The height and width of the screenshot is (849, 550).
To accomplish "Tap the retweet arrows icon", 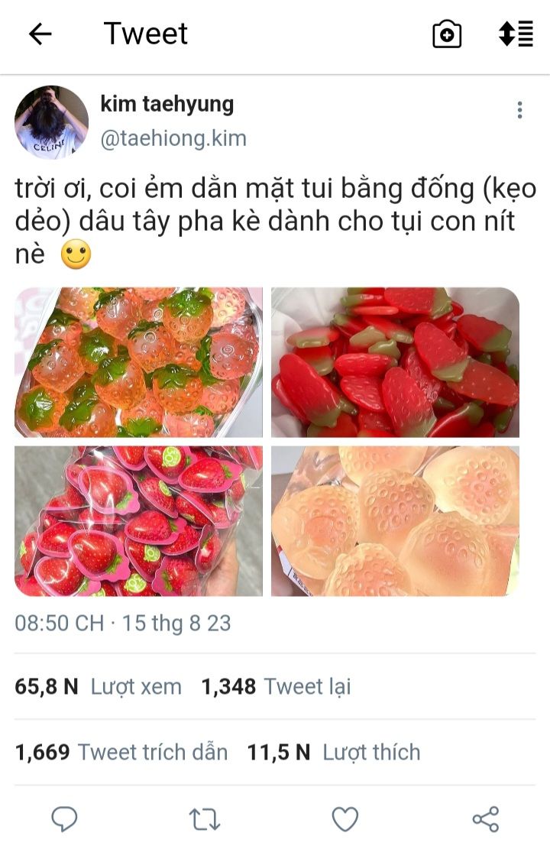I will coord(205,819).
